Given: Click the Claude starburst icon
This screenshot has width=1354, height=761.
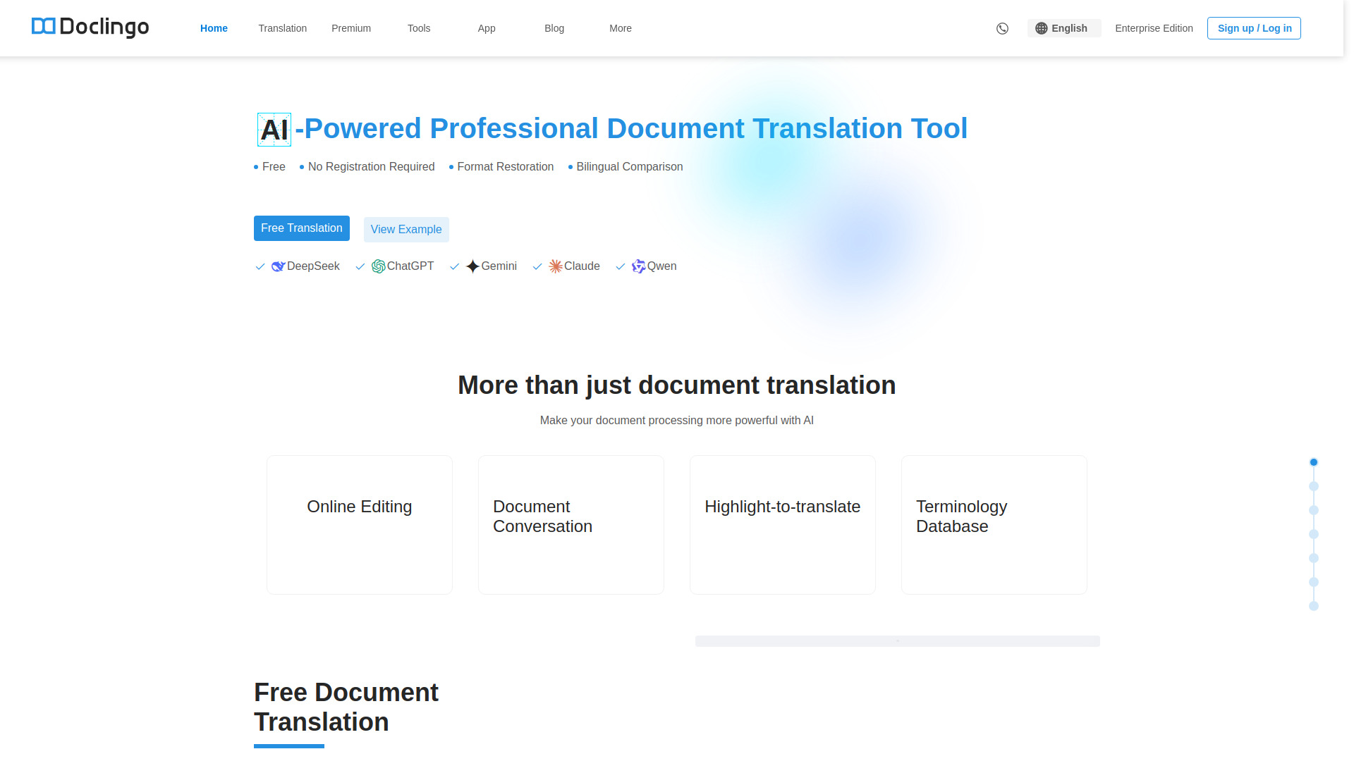Looking at the screenshot, I should tap(556, 266).
